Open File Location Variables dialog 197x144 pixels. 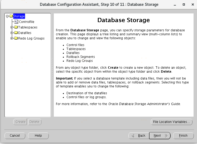point(171,122)
